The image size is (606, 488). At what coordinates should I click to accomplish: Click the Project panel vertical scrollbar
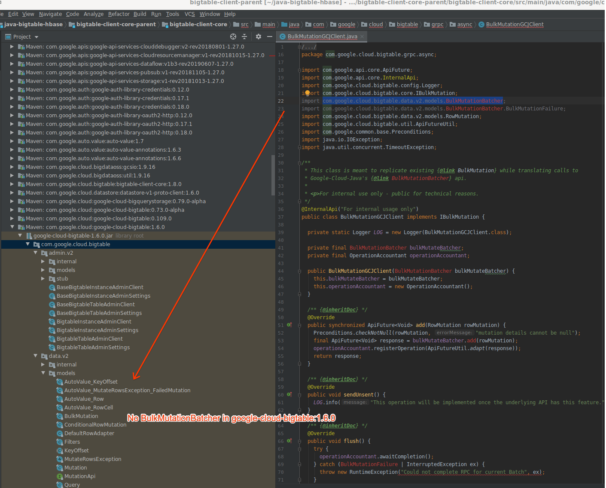(x=273, y=175)
